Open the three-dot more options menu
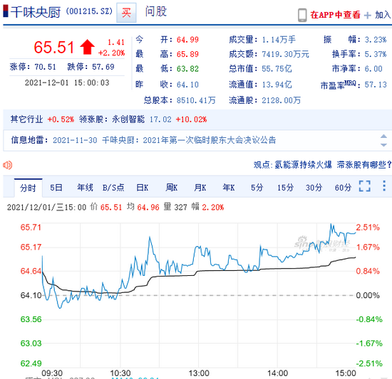The image size is (392, 379). pyautogui.click(x=384, y=186)
